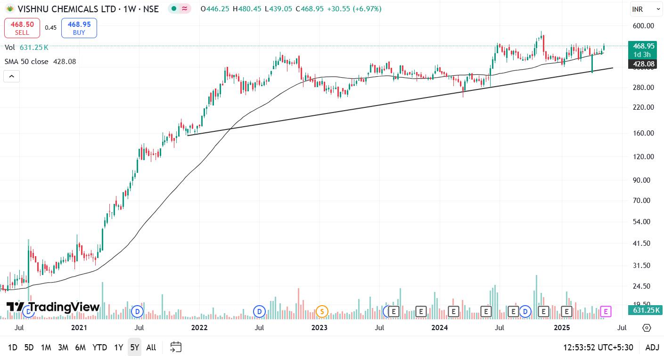Click the BUY 468.95 button

point(79,28)
